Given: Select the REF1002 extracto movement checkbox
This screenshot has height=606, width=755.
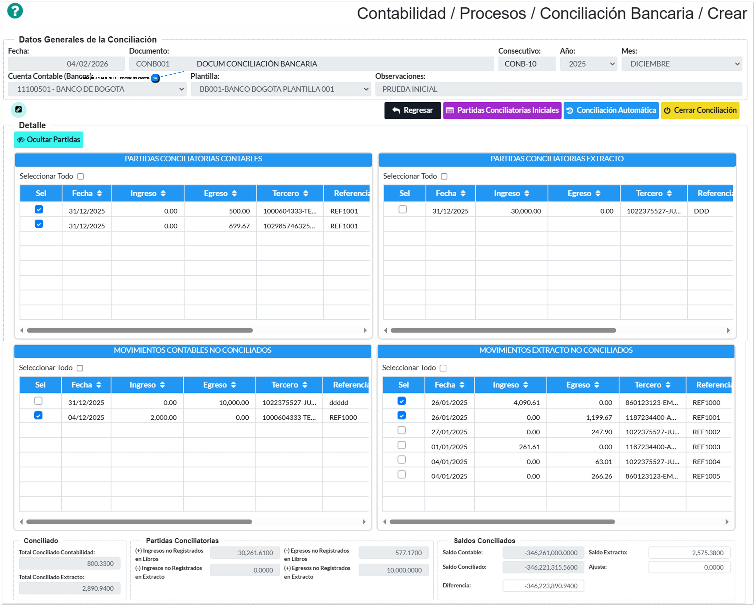Looking at the screenshot, I should pyautogui.click(x=402, y=430).
